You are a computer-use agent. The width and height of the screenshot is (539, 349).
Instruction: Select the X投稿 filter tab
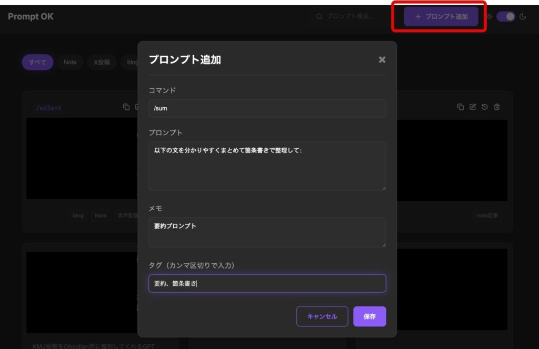[x=102, y=62]
